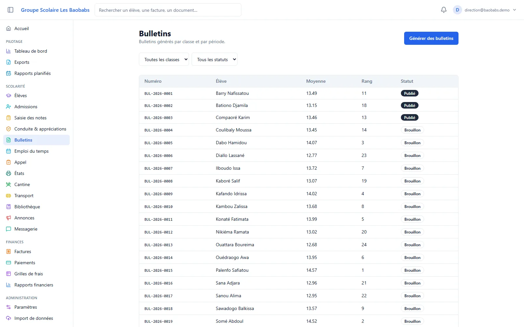Click the Exports file icon
Image resolution: width=524 pixels, height=327 pixels.
pos(9,62)
